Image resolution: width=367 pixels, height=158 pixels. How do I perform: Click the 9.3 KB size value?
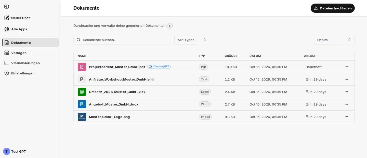[230, 117]
